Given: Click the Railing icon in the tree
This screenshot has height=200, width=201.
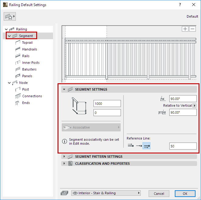Looking at the screenshot, I should point(12,29).
